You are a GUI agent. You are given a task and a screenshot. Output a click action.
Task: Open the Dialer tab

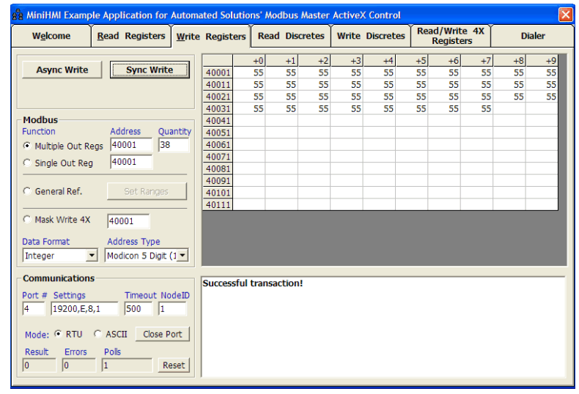tap(533, 36)
